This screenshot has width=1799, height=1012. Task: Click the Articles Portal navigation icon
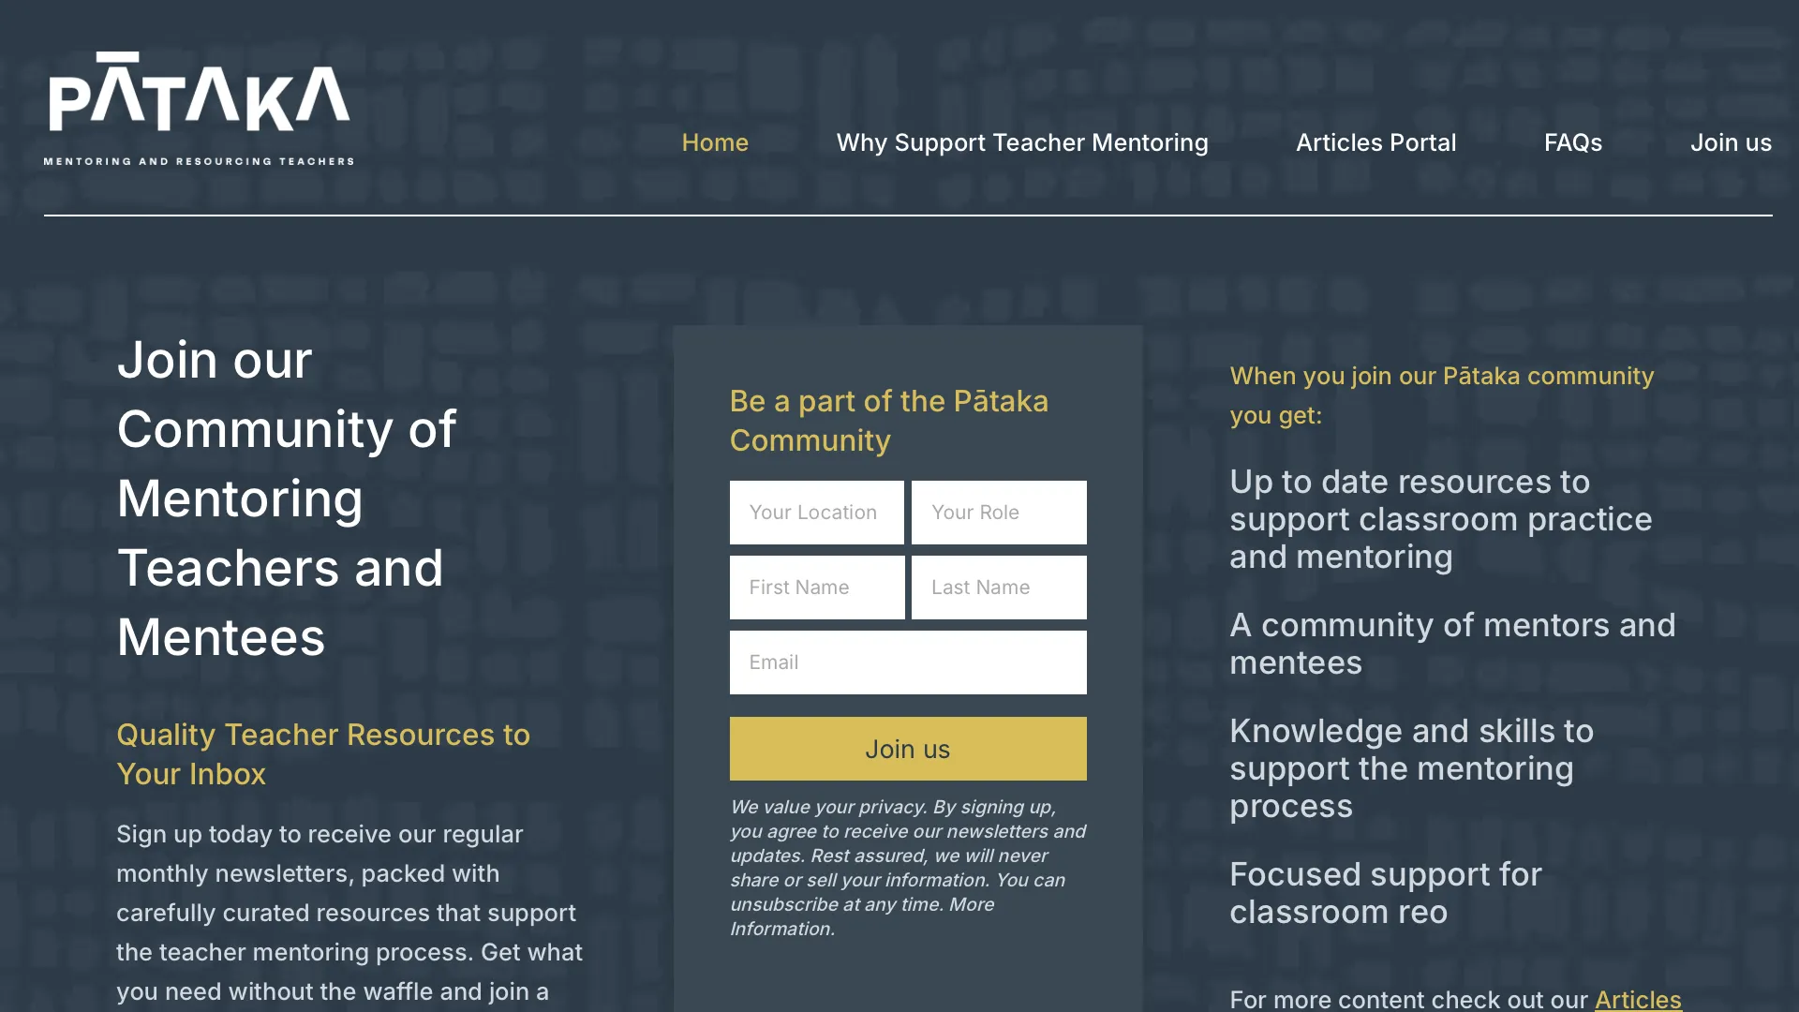point(1375,142)
